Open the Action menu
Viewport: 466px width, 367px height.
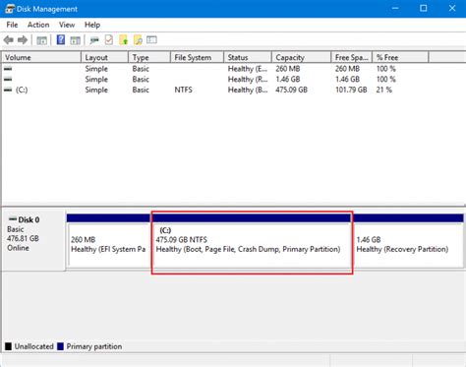click(x=38, y=25)
